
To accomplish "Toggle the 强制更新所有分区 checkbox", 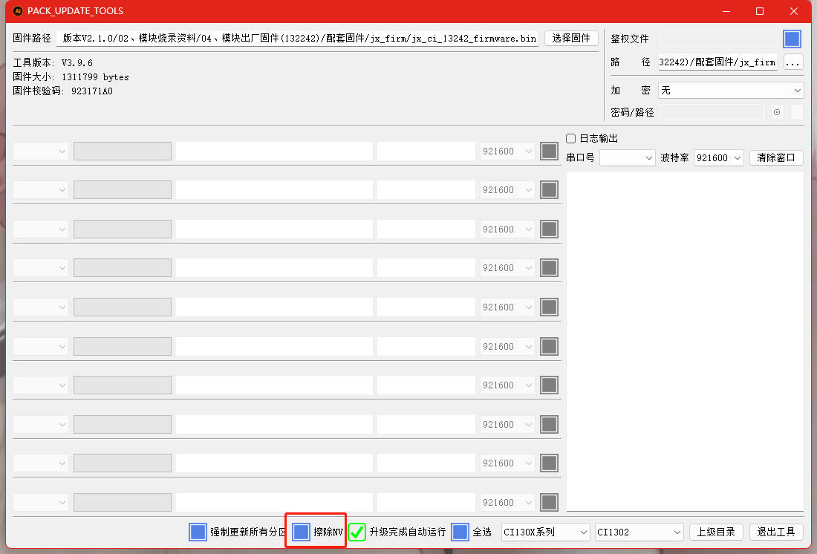I will [198, 532].
